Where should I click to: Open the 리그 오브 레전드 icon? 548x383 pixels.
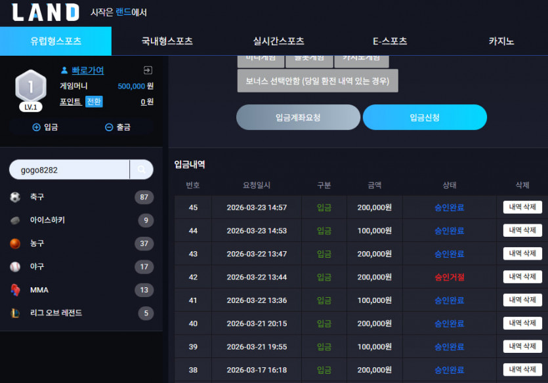click(x=15, y=313)
